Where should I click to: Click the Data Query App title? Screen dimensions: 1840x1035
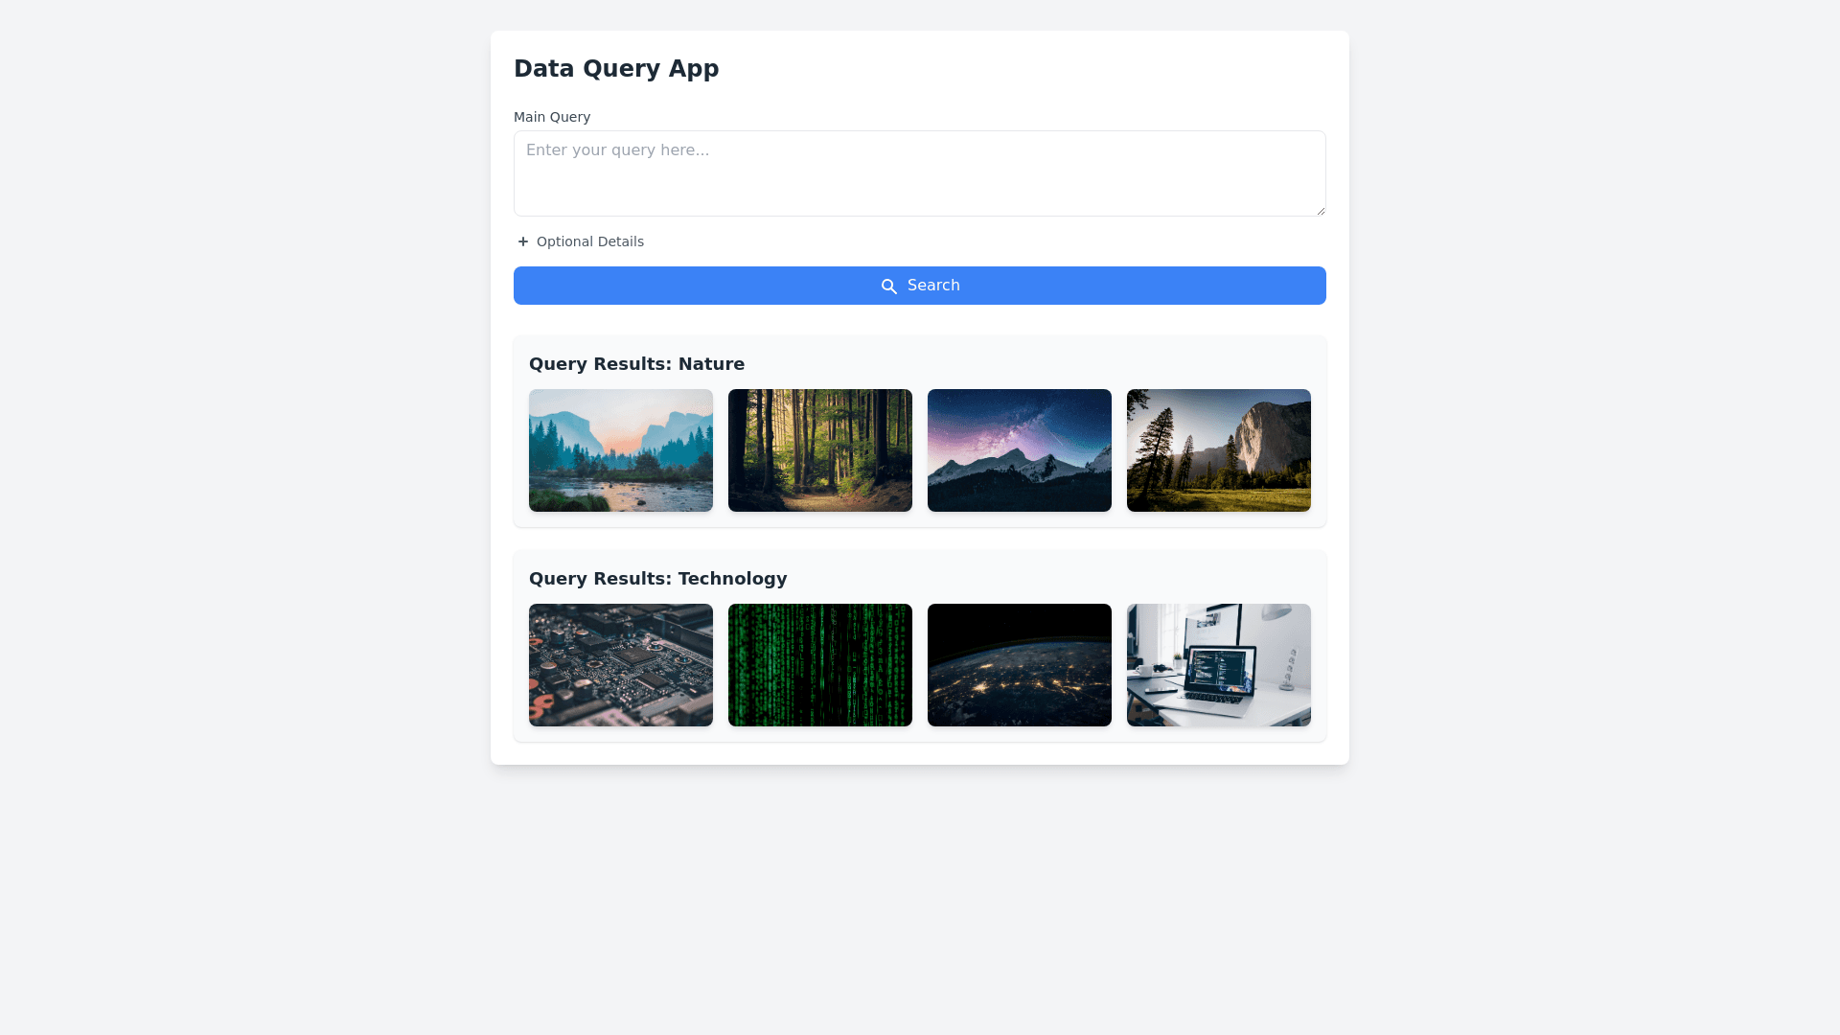pyautogui.click(x=616, y=69)
